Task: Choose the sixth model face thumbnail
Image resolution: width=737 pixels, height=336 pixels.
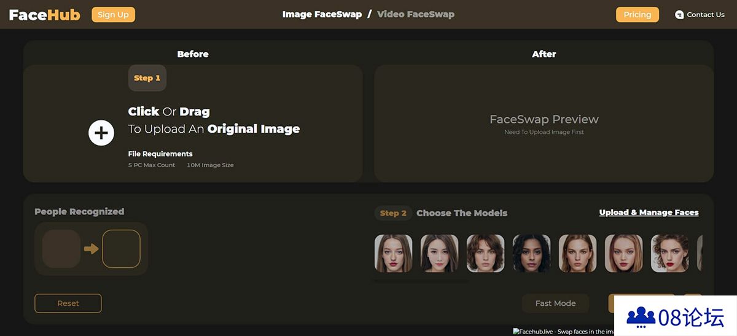Action: point(624,253)
